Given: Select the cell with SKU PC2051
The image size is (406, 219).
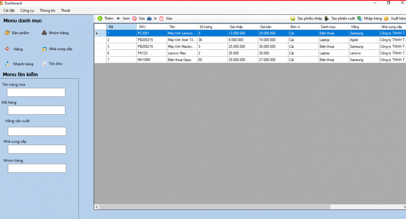Looking at the screenshot, I should (x=152, y=33).
